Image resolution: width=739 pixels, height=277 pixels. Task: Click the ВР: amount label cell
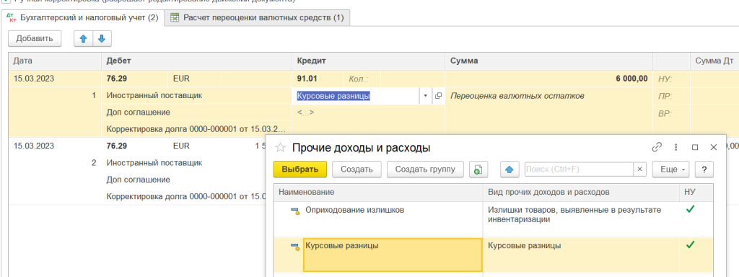click(x=665, y=113)
